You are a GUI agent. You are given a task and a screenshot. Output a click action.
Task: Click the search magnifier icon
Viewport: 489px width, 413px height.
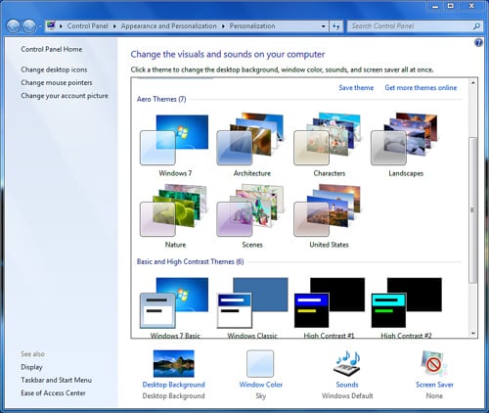tap(476, 26)
